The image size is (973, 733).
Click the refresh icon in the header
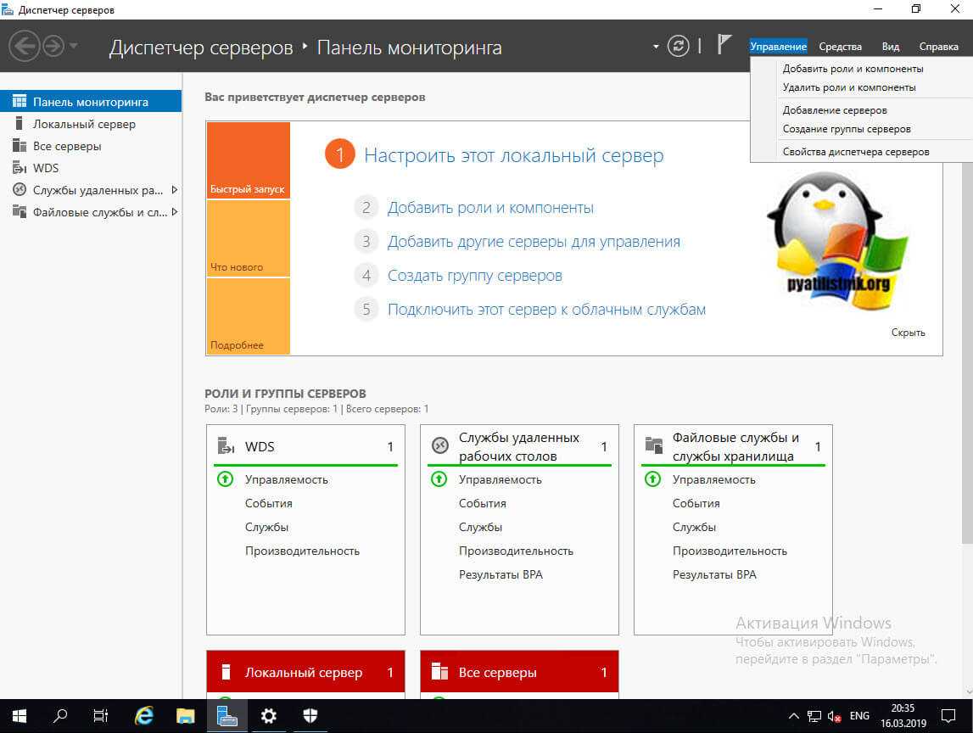(678, 46)
